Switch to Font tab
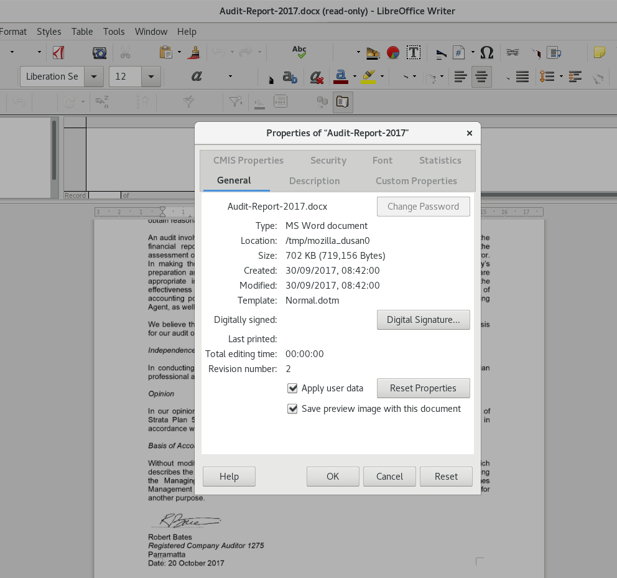Screen dimensions: 617x578 [383, 161]
